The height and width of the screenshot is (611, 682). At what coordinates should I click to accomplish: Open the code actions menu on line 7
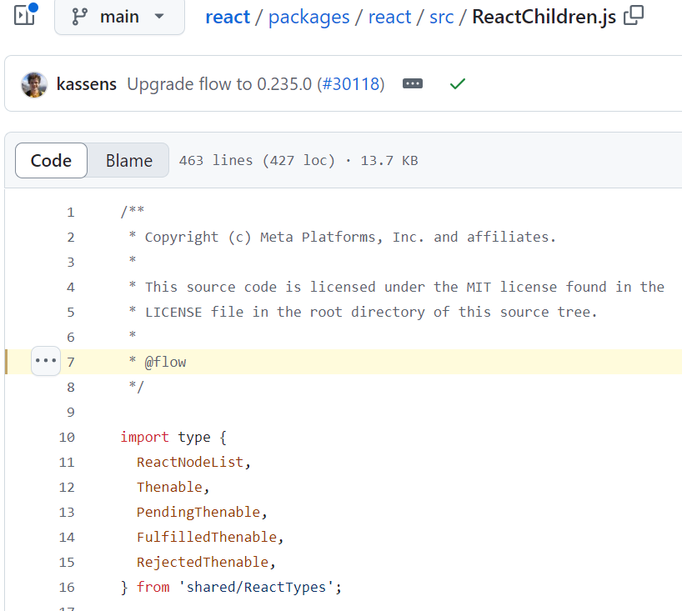pyautogui.click(x=46, y=361)
